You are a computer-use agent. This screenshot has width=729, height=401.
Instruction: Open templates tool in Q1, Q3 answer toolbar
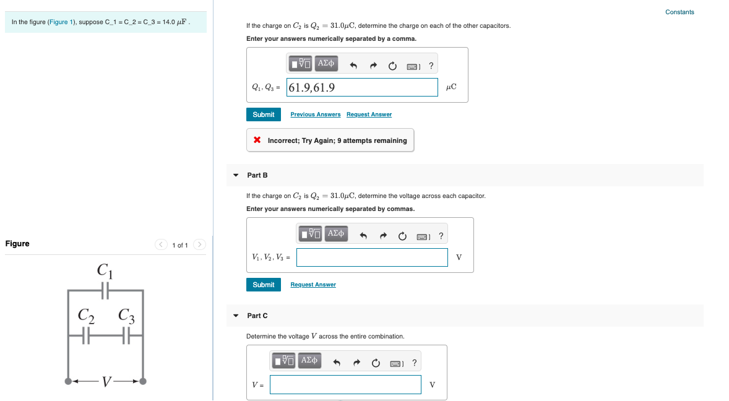300,63
